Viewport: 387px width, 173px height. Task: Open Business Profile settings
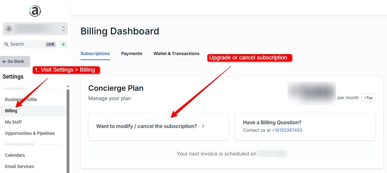[x=21, y=99]
